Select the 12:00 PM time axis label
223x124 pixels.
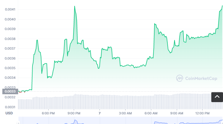[203, 113]
